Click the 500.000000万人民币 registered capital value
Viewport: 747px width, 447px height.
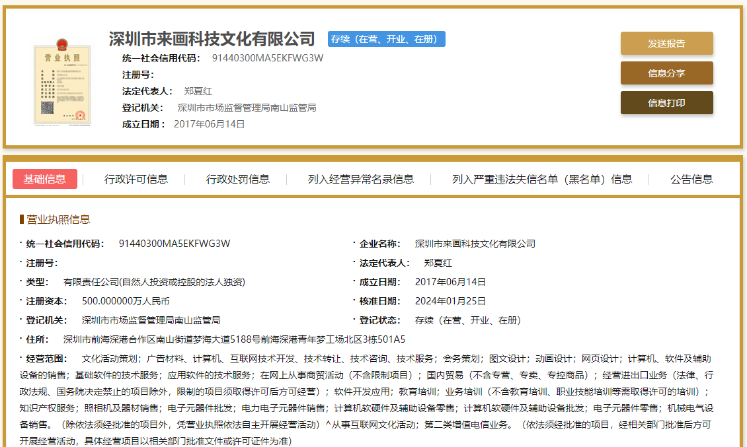(126, 301)
